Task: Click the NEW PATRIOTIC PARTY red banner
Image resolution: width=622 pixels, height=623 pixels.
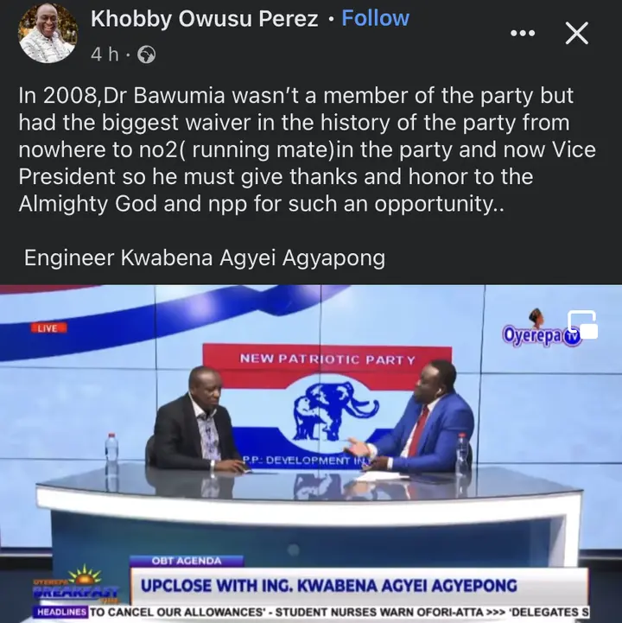Action: click(x=327, y=359)
